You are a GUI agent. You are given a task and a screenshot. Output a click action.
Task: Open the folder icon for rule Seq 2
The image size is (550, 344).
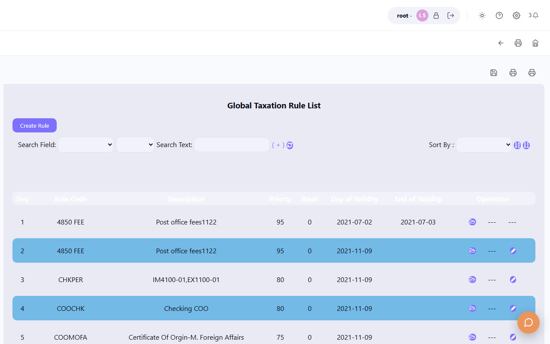(x=472, y=251)
